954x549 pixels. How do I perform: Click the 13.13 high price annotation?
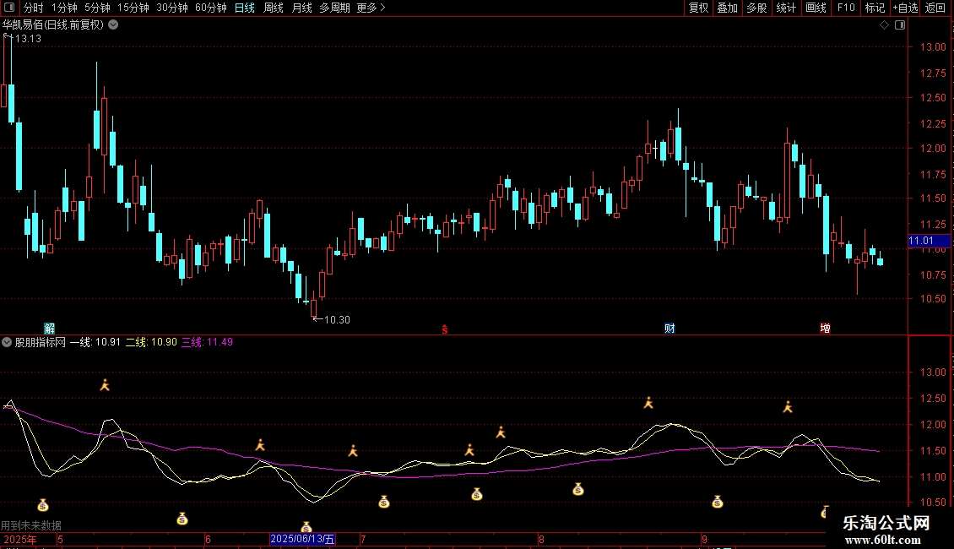click(28, 38)
